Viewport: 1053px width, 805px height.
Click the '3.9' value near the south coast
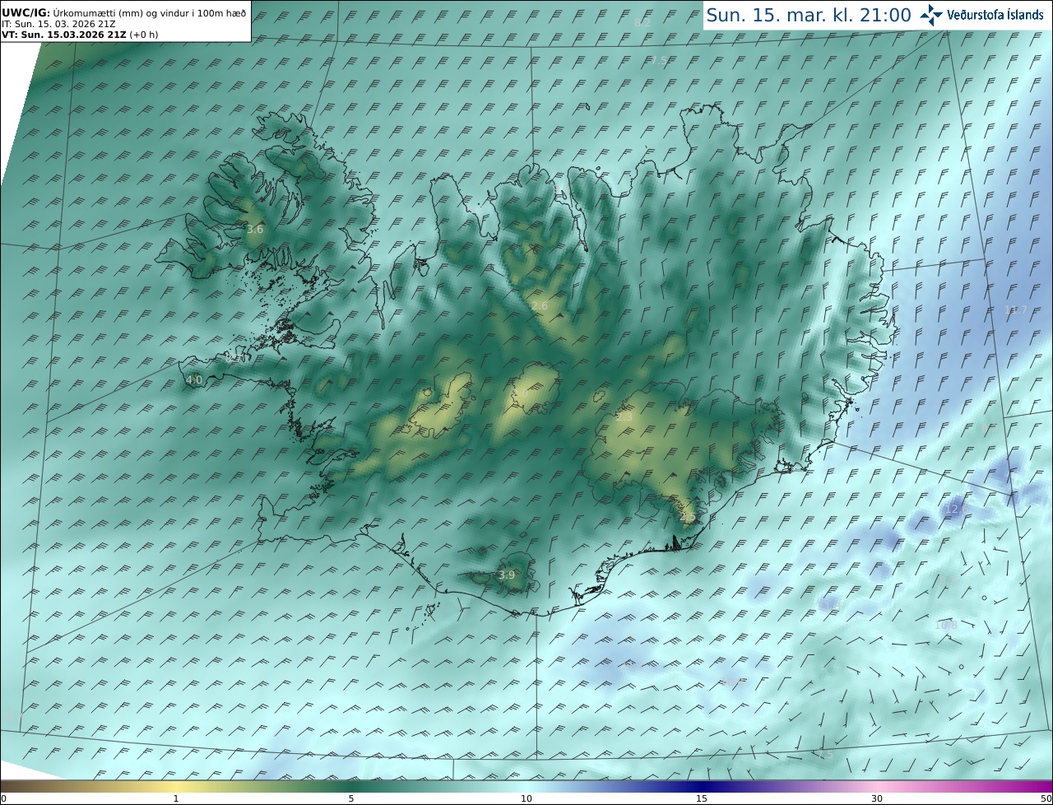507,575
